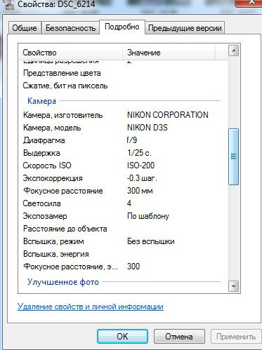Select the Подробно tab
This screenshot has width=262, height=350.
tap(122, 27)
